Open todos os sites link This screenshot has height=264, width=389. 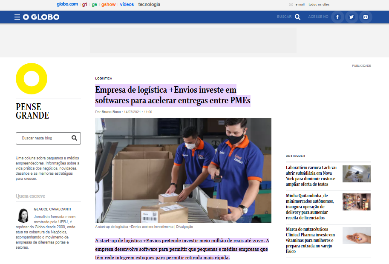(x=319, y=4)
